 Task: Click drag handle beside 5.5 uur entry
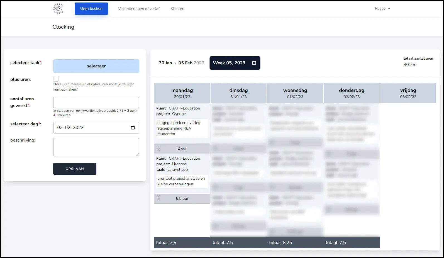coord(159,198)
